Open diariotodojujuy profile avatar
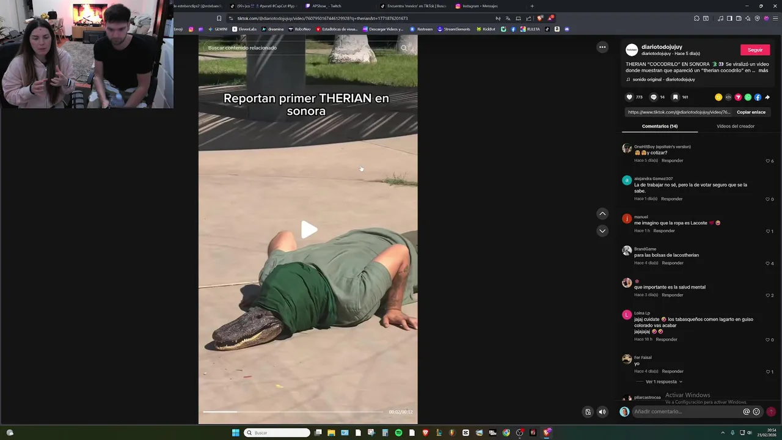This screenshot has width=782, height=440. (632, 50)
